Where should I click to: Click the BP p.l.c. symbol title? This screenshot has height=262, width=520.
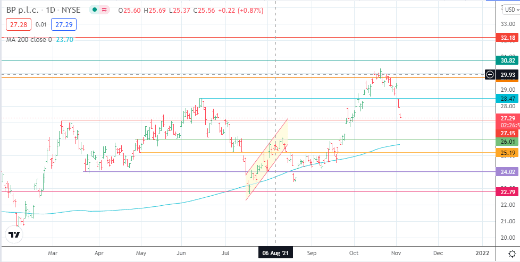23,10
